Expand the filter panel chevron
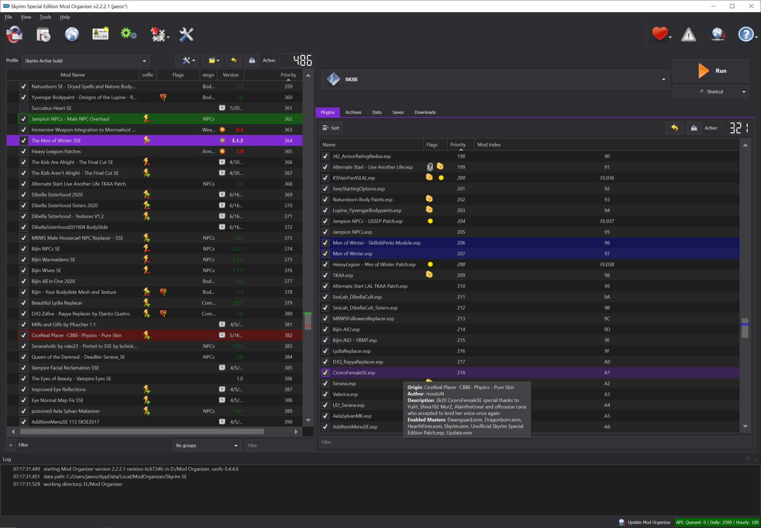The height and width of the screenshot is (528, 761). (11, 445)
